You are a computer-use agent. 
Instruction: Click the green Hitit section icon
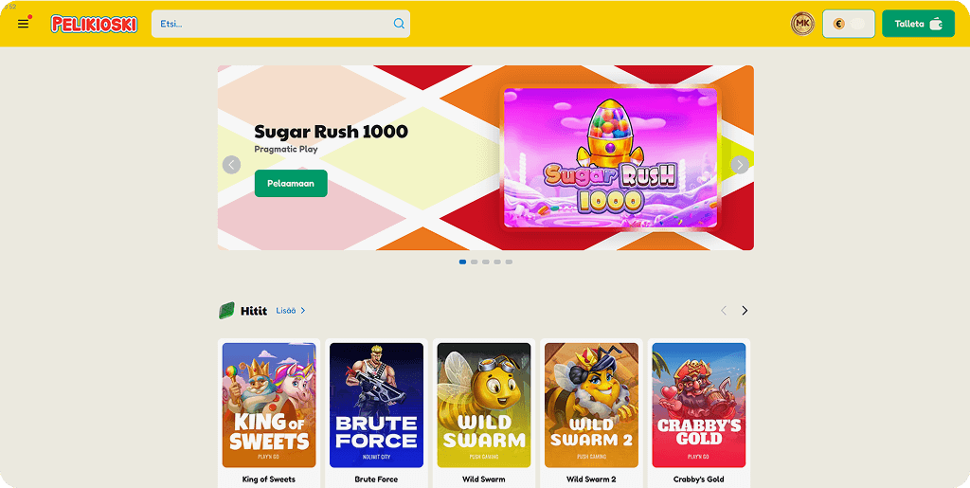(226, 311)
